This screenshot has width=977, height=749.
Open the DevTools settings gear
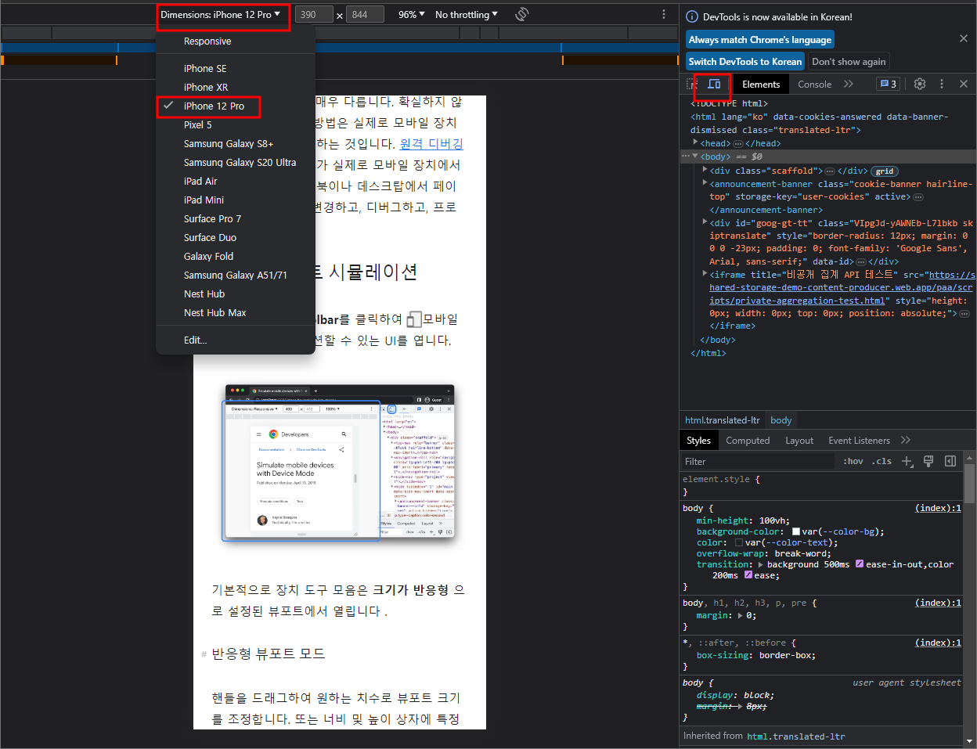(920, 84)
